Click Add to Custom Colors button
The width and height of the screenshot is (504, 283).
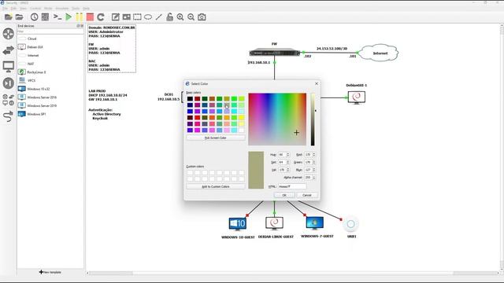(216, 186)
